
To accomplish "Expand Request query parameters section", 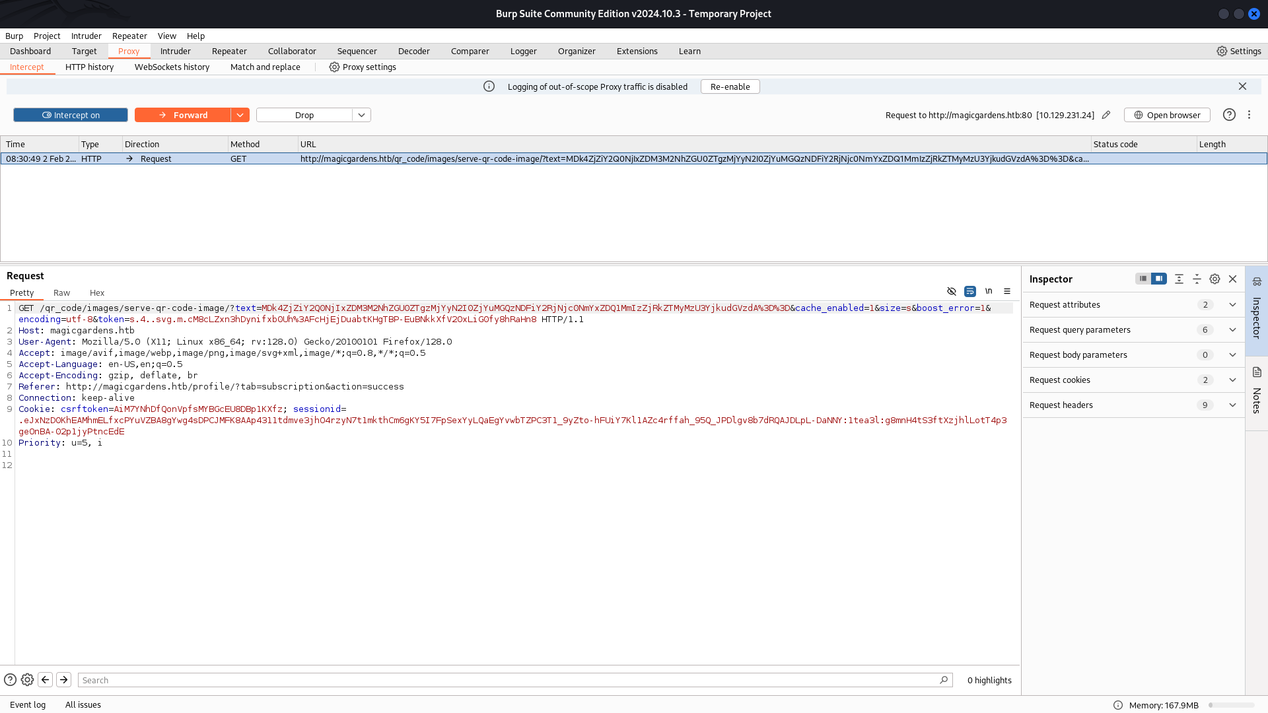I will 1133,329.
